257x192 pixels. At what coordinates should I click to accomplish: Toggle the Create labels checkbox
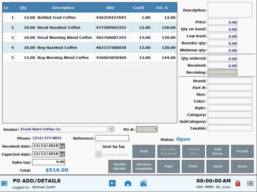coord(98,154)
